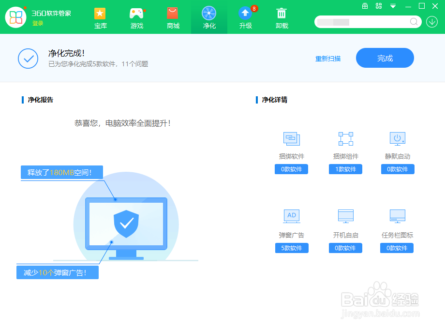Click the Startup Items (开机自启) icon
Image resolution: width=445 pixels, height=329 pixels.
tap(345, 216)
